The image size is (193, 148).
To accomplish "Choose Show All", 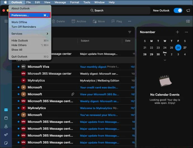I will pos(30,50).
